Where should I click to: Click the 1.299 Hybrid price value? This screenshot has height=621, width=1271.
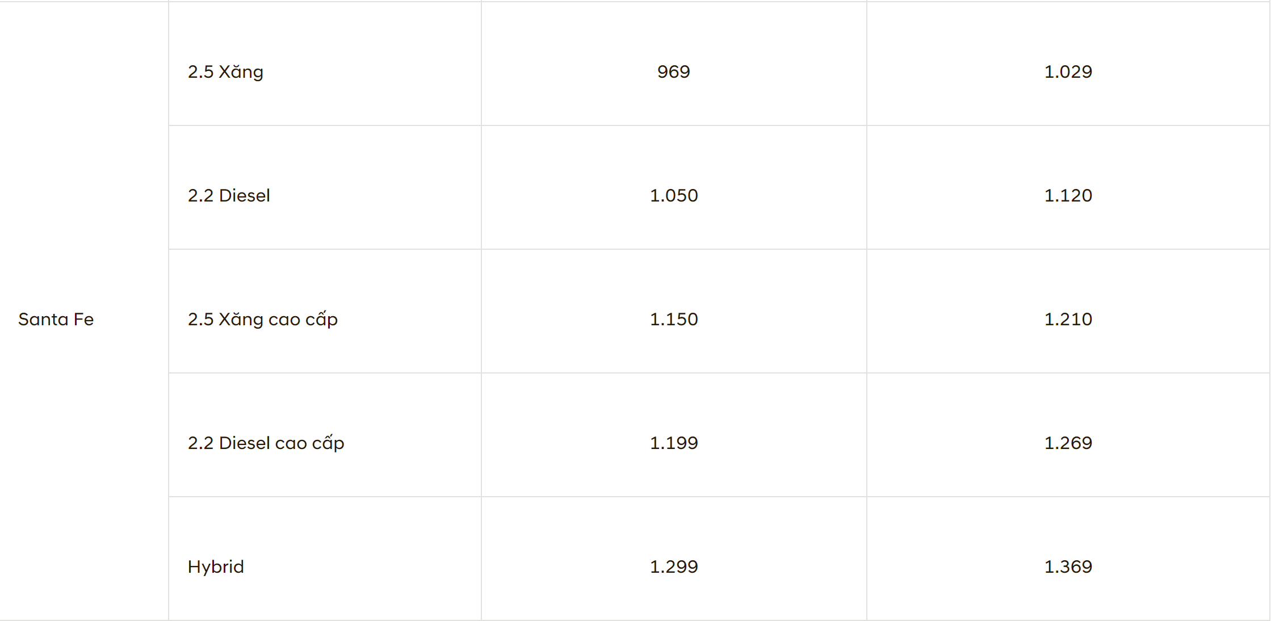coord(673,567)
